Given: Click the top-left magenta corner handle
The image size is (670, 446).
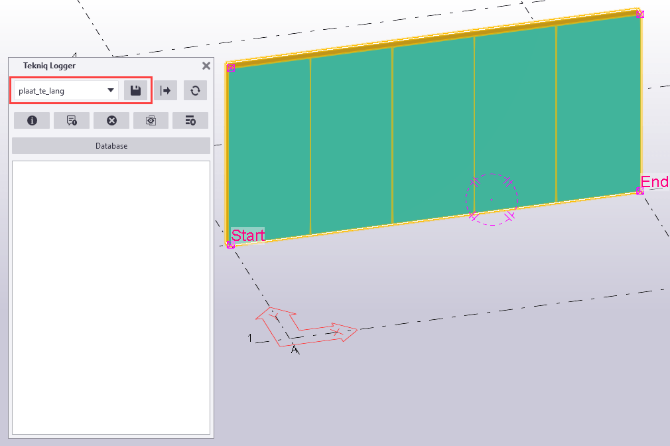Looking at the screenshot, I should (231, 68).
